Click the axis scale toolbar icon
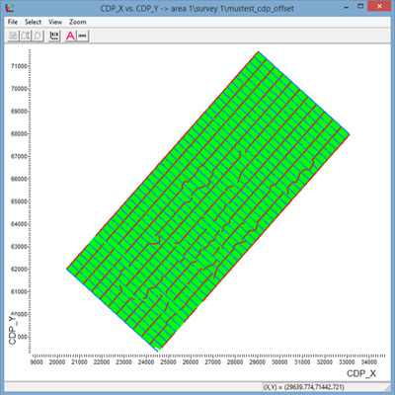 click(54, 36)
